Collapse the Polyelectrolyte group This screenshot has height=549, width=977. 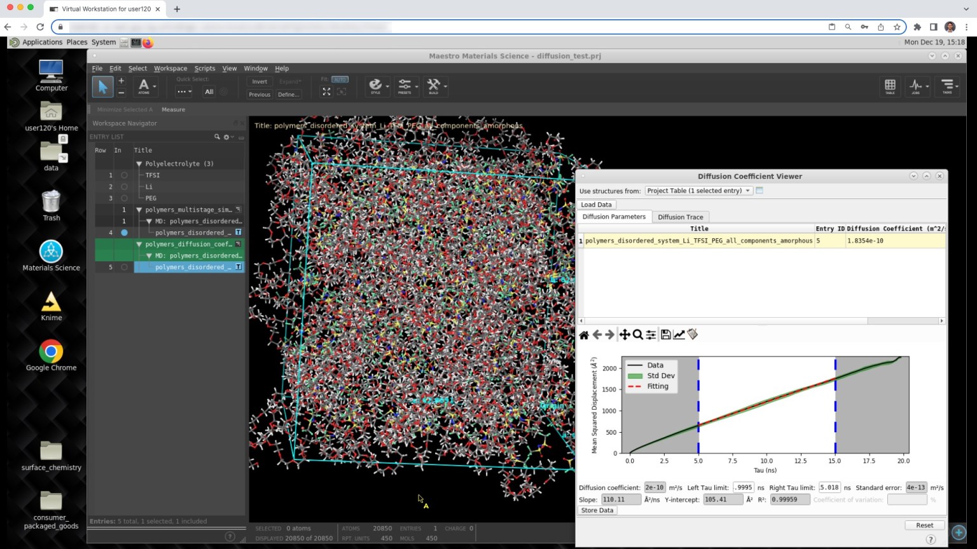(x=139, y=164)
